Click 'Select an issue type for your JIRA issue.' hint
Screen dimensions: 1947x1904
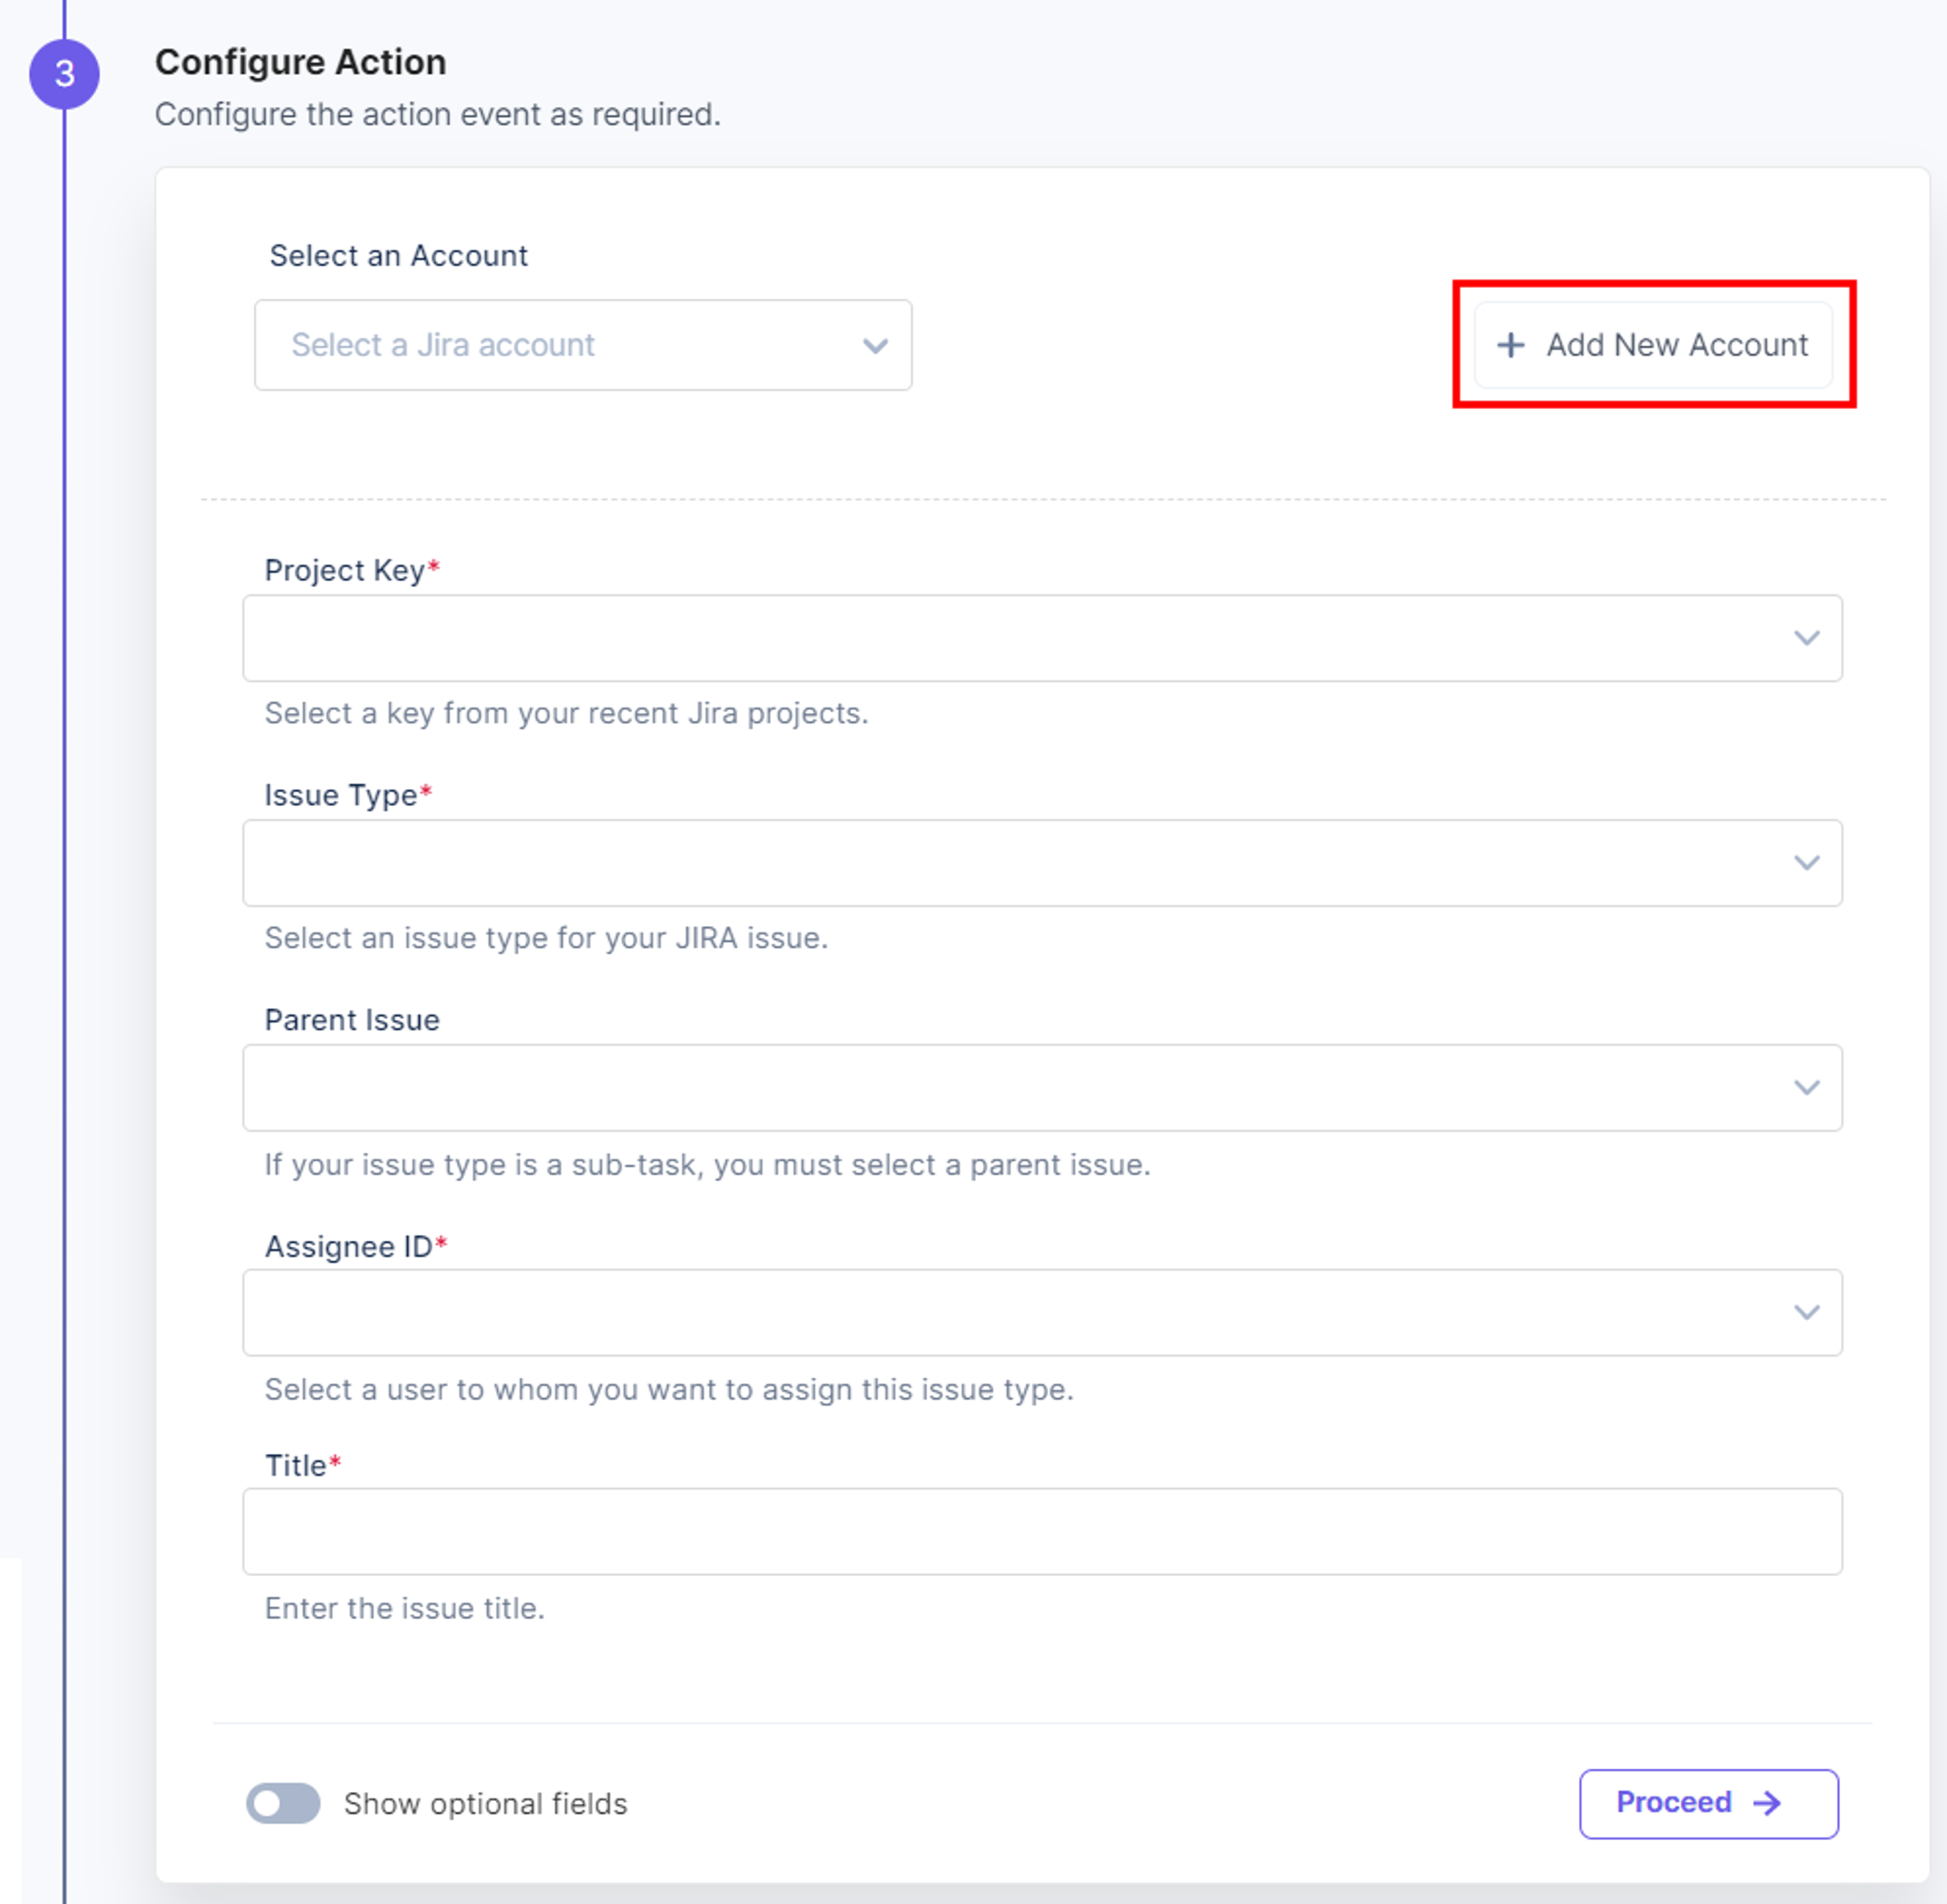546,938
